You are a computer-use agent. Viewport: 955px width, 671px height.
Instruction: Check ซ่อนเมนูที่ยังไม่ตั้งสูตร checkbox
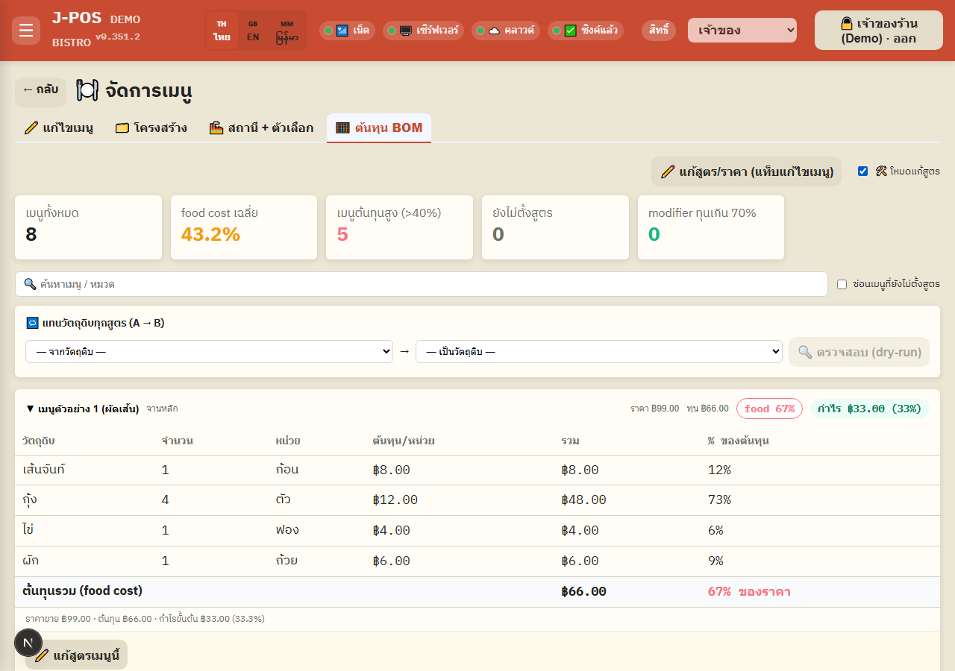[842, 284]
